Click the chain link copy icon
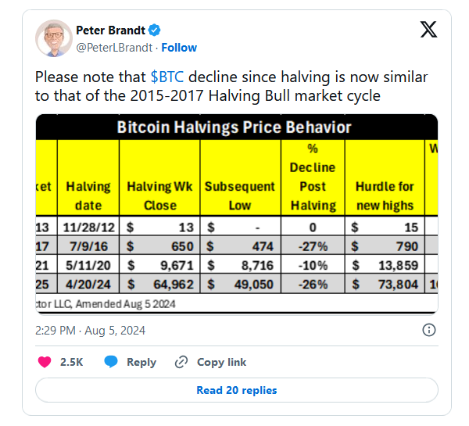Image resolution: width=469 pixels, height=426 pixels. [181, 362]
